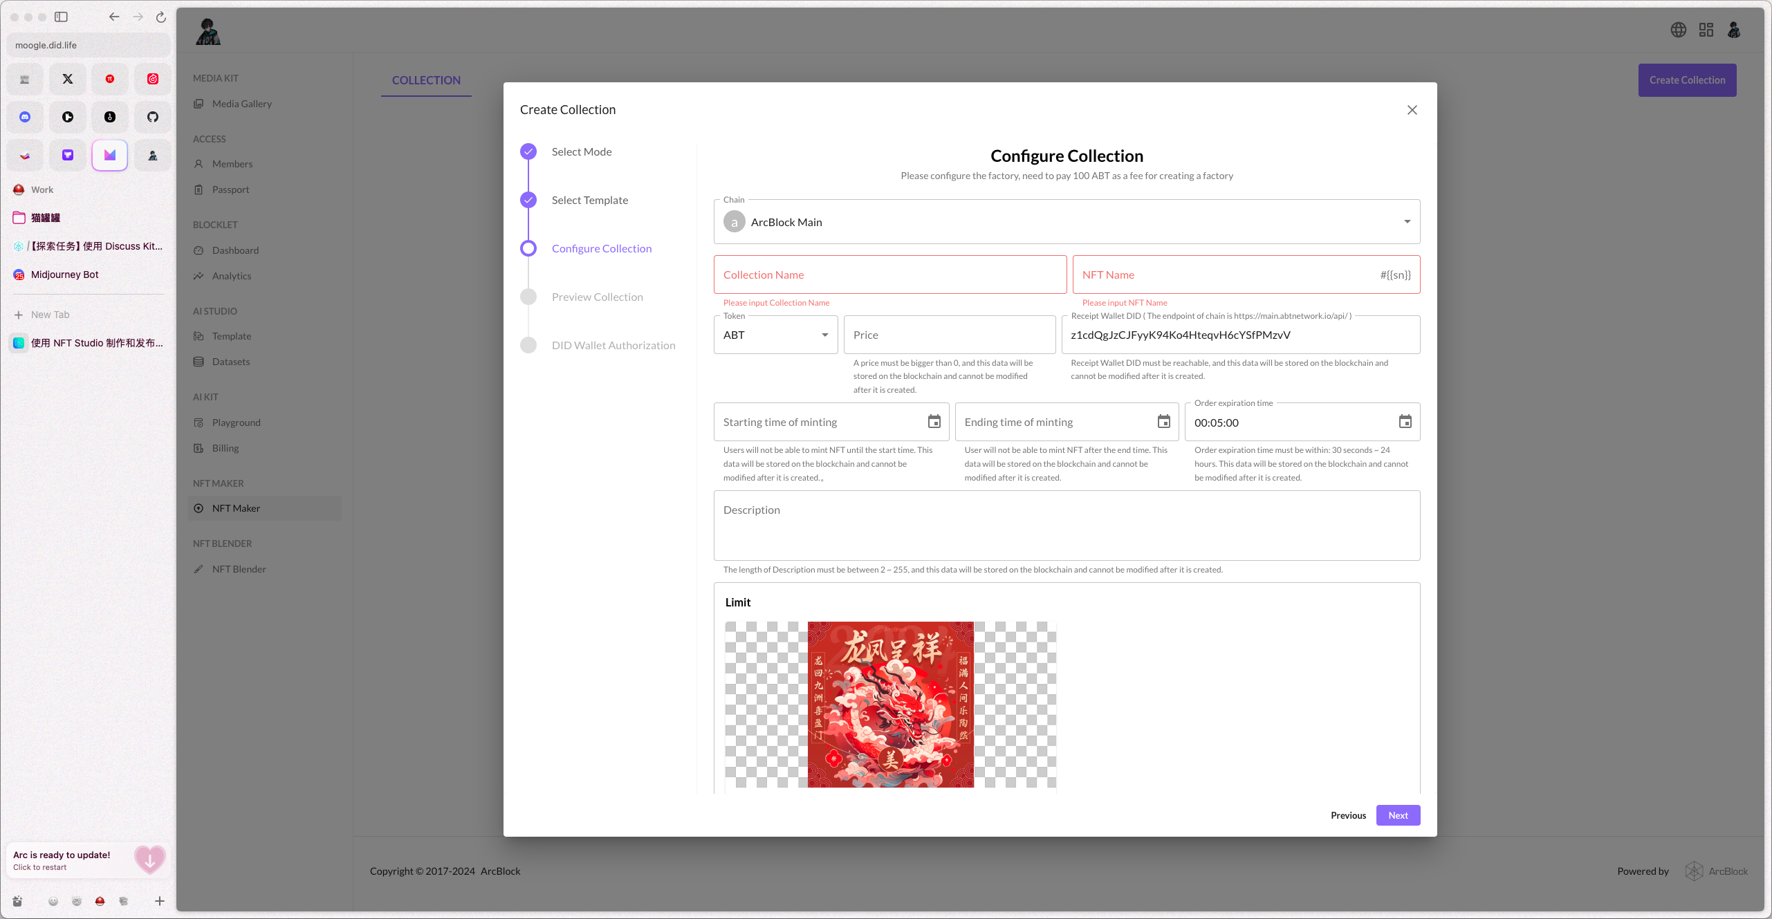Click the dragon NFT preview image
Screen dimensions: 1772x919
pyautogui.click(x=890, y=704)
